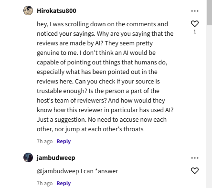Click the 'I can *answer' comment text
Image resolution: width=212 pixels, height=188 pixels.
click(99, 171)
